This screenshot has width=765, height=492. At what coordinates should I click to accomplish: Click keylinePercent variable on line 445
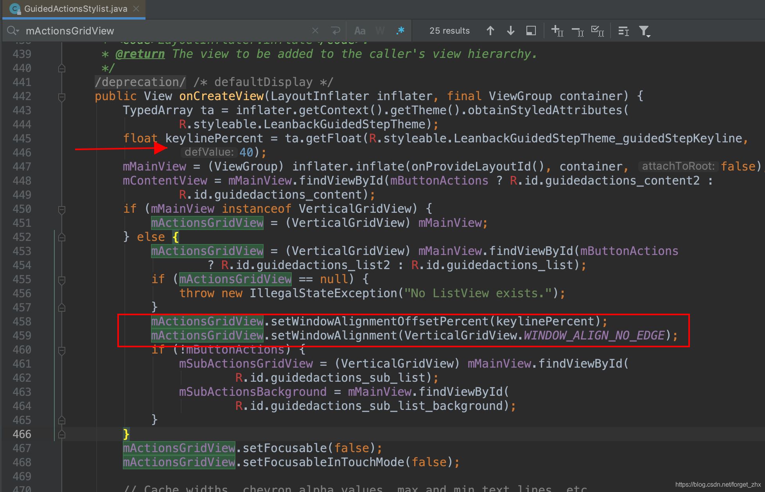[214, 138]
